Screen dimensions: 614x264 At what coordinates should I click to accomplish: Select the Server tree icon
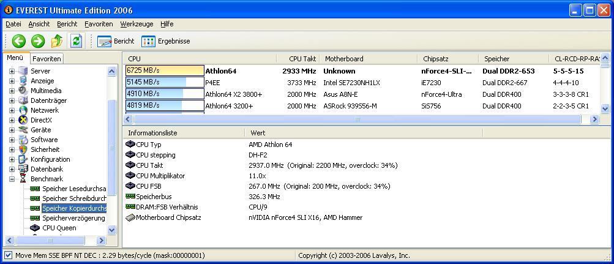[x=23, y=71]
